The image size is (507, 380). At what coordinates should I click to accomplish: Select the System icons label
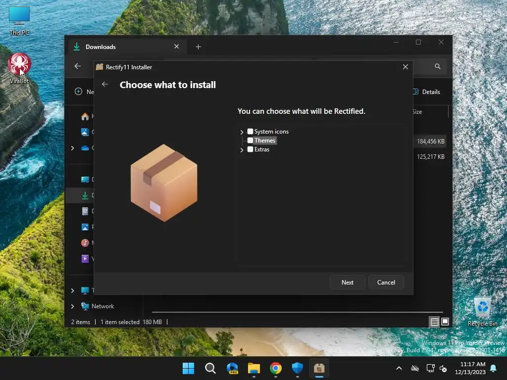pos(271,132)
